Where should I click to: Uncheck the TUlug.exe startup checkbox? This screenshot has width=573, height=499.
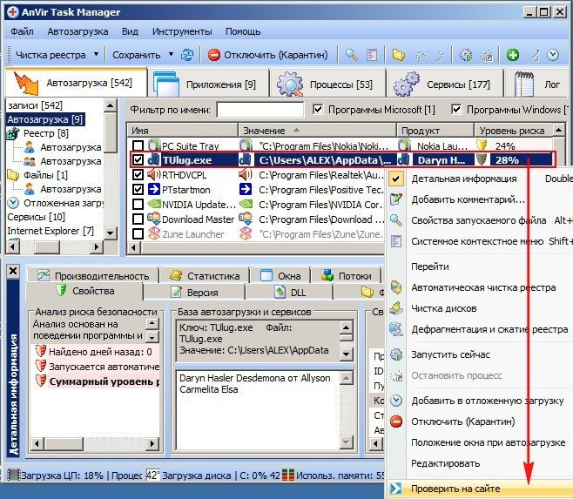point(137,160)
